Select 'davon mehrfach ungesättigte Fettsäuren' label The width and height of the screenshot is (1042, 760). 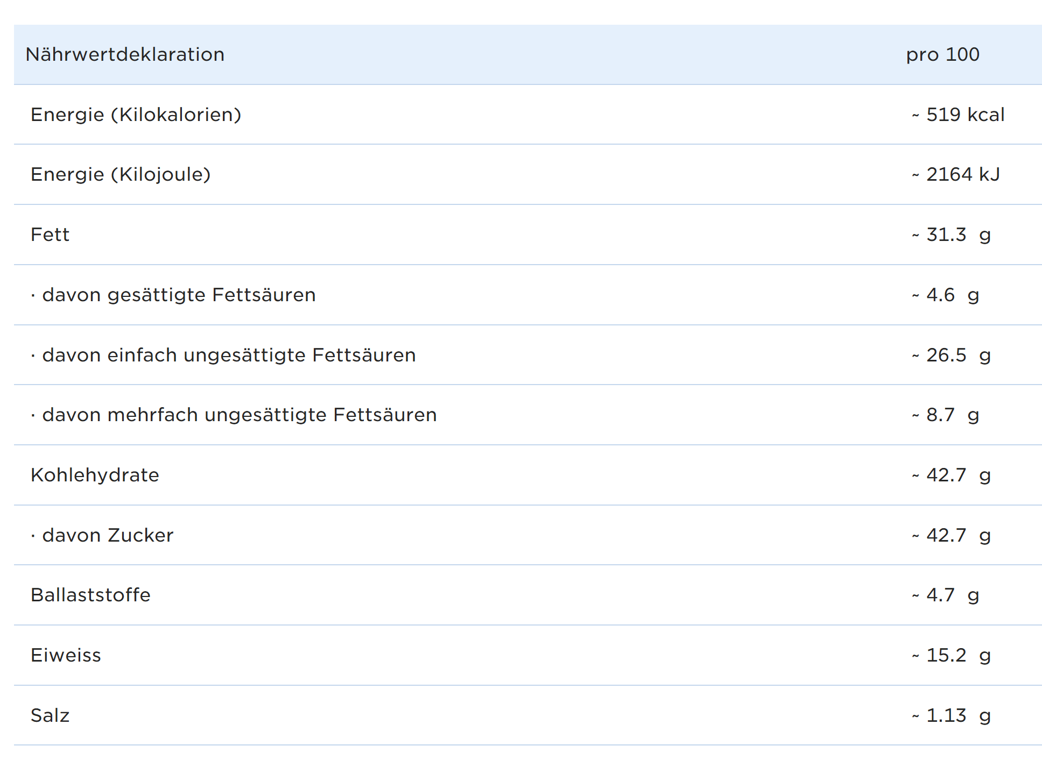234,415
